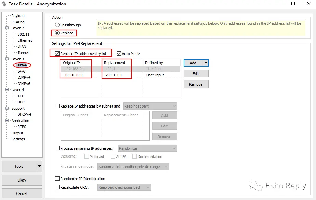Collapse the Support tree node
Image resolution: width=316 pixels, height=200 pixels.
[7, 108]
